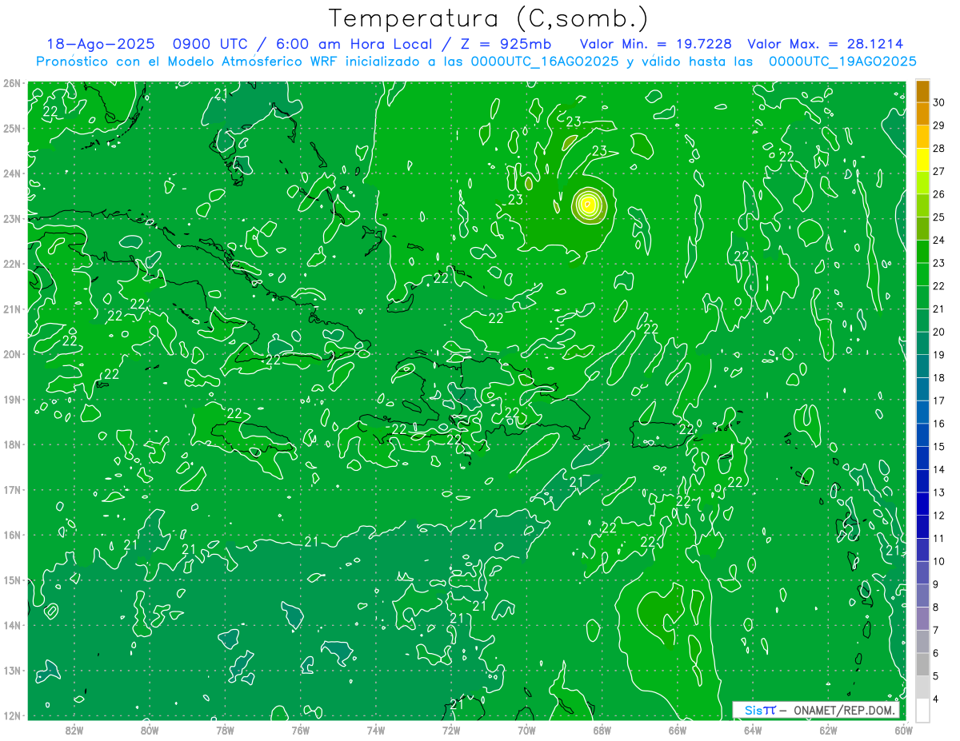Click the colorbar scale label 27
The width and height of the screenshot is (960, 741).
pyautogui.click(x=938, y=171)
